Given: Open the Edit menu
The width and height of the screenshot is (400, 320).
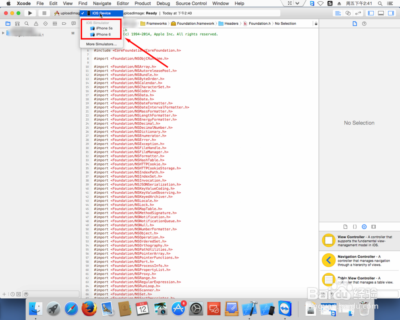Looking at the screenshot, I should (53, 3).
